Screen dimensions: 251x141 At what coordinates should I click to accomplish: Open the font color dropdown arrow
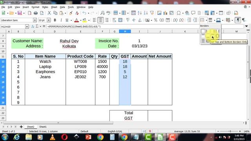tap(81, 20)
